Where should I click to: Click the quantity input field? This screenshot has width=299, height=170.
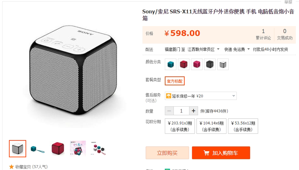click(x=181, y=111)
